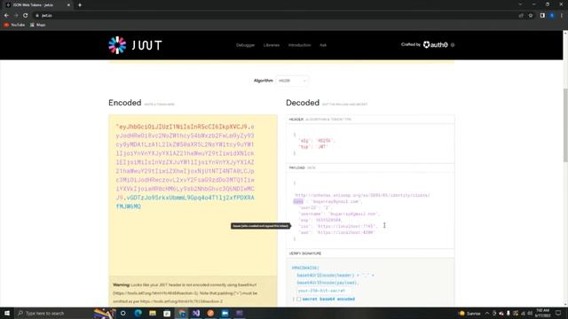The height and width of the screenshot is (319, 568).
Task: Open the Sunrise weather widget on the taskbar
Action: click(x=469, y=313)
